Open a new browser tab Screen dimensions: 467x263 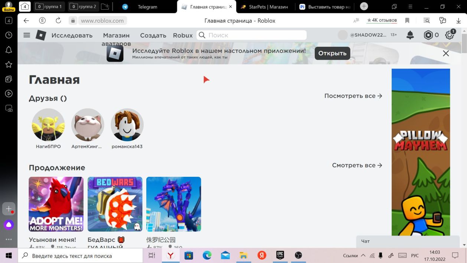pos(364,6)
